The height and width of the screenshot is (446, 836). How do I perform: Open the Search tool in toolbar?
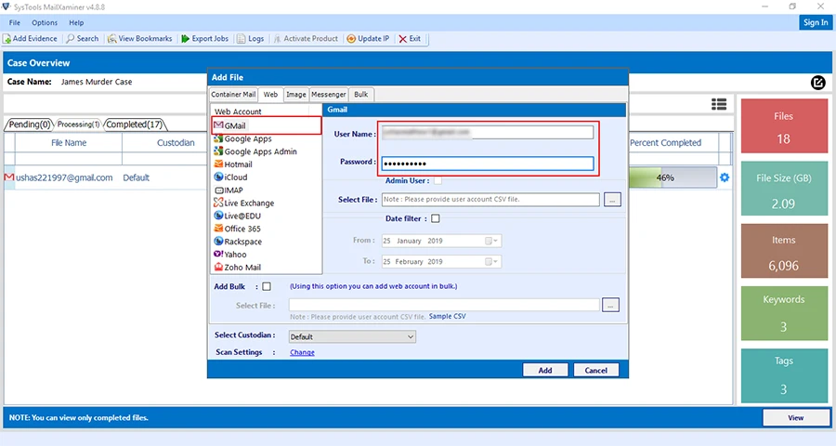(x=70, y=39)
